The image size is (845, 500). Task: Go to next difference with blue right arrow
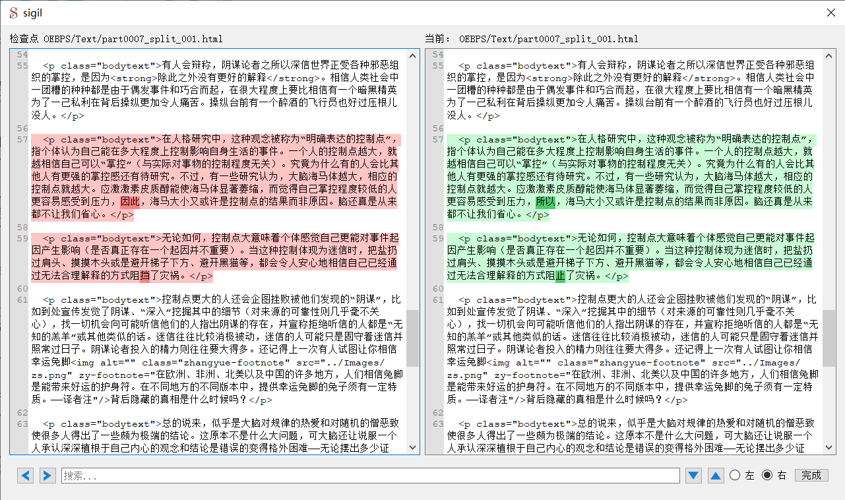pyautogui.click(x=47, y=475)
